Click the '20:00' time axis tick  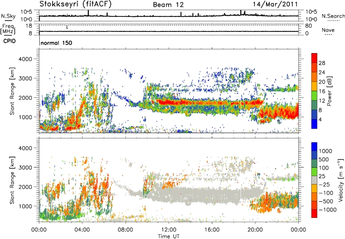click(x=255, y=230)
